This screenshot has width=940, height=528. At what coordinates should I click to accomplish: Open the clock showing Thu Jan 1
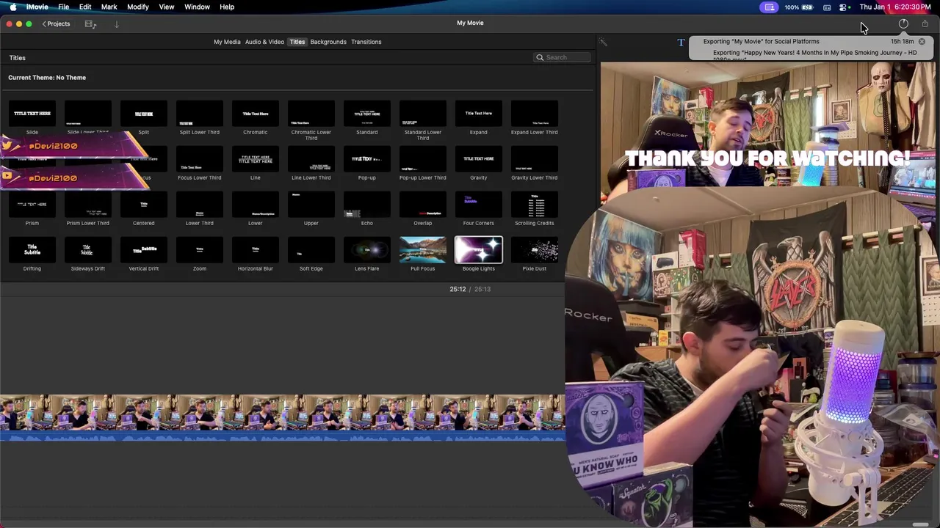coord(894,7)
